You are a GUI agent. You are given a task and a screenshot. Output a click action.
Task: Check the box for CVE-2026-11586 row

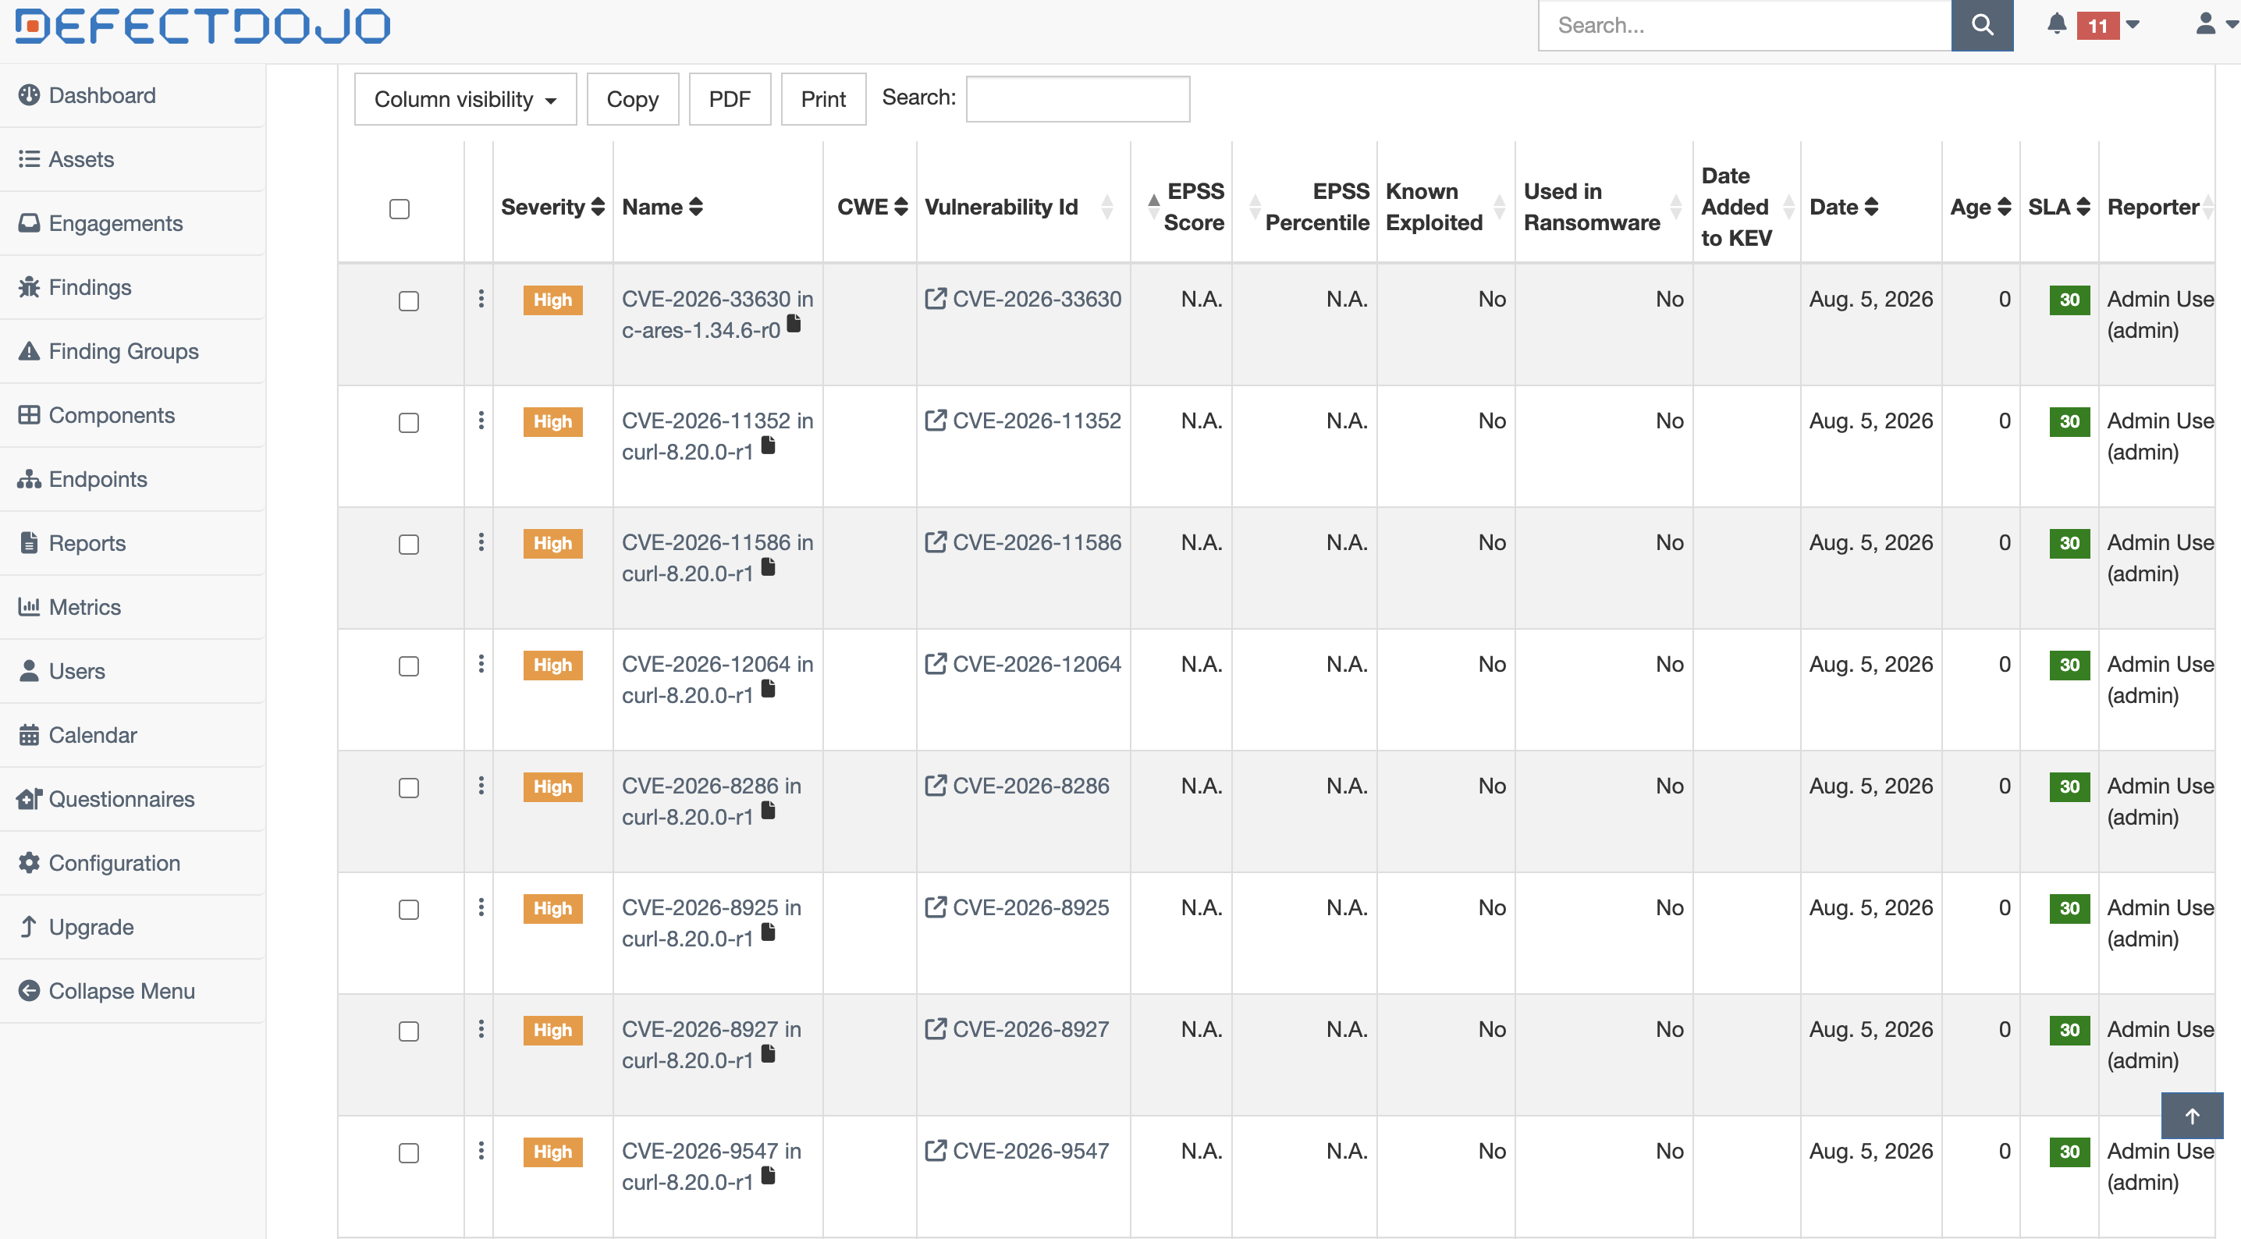tap(409, 545)
